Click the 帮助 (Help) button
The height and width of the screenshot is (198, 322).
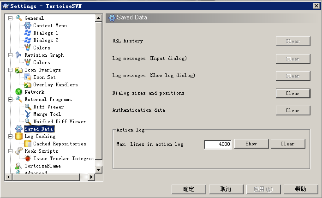301,189
